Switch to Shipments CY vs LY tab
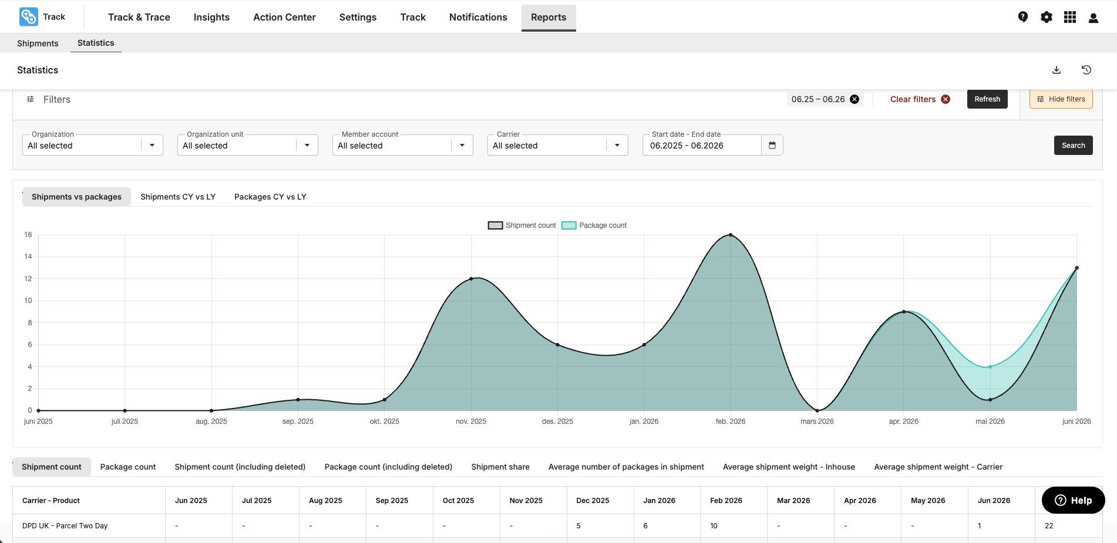Screen dimensions: 1117x543 [178, 197]
